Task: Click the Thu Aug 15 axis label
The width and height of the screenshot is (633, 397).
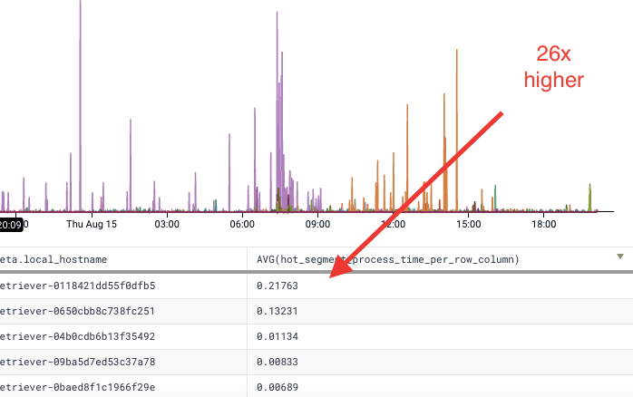Action: (x=91, y=223)
